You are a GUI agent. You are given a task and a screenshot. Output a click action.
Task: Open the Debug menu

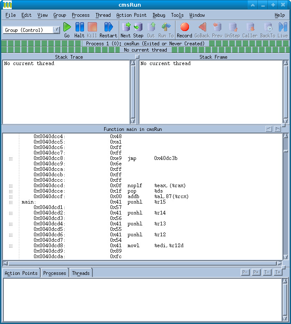(x=159, y=15)
